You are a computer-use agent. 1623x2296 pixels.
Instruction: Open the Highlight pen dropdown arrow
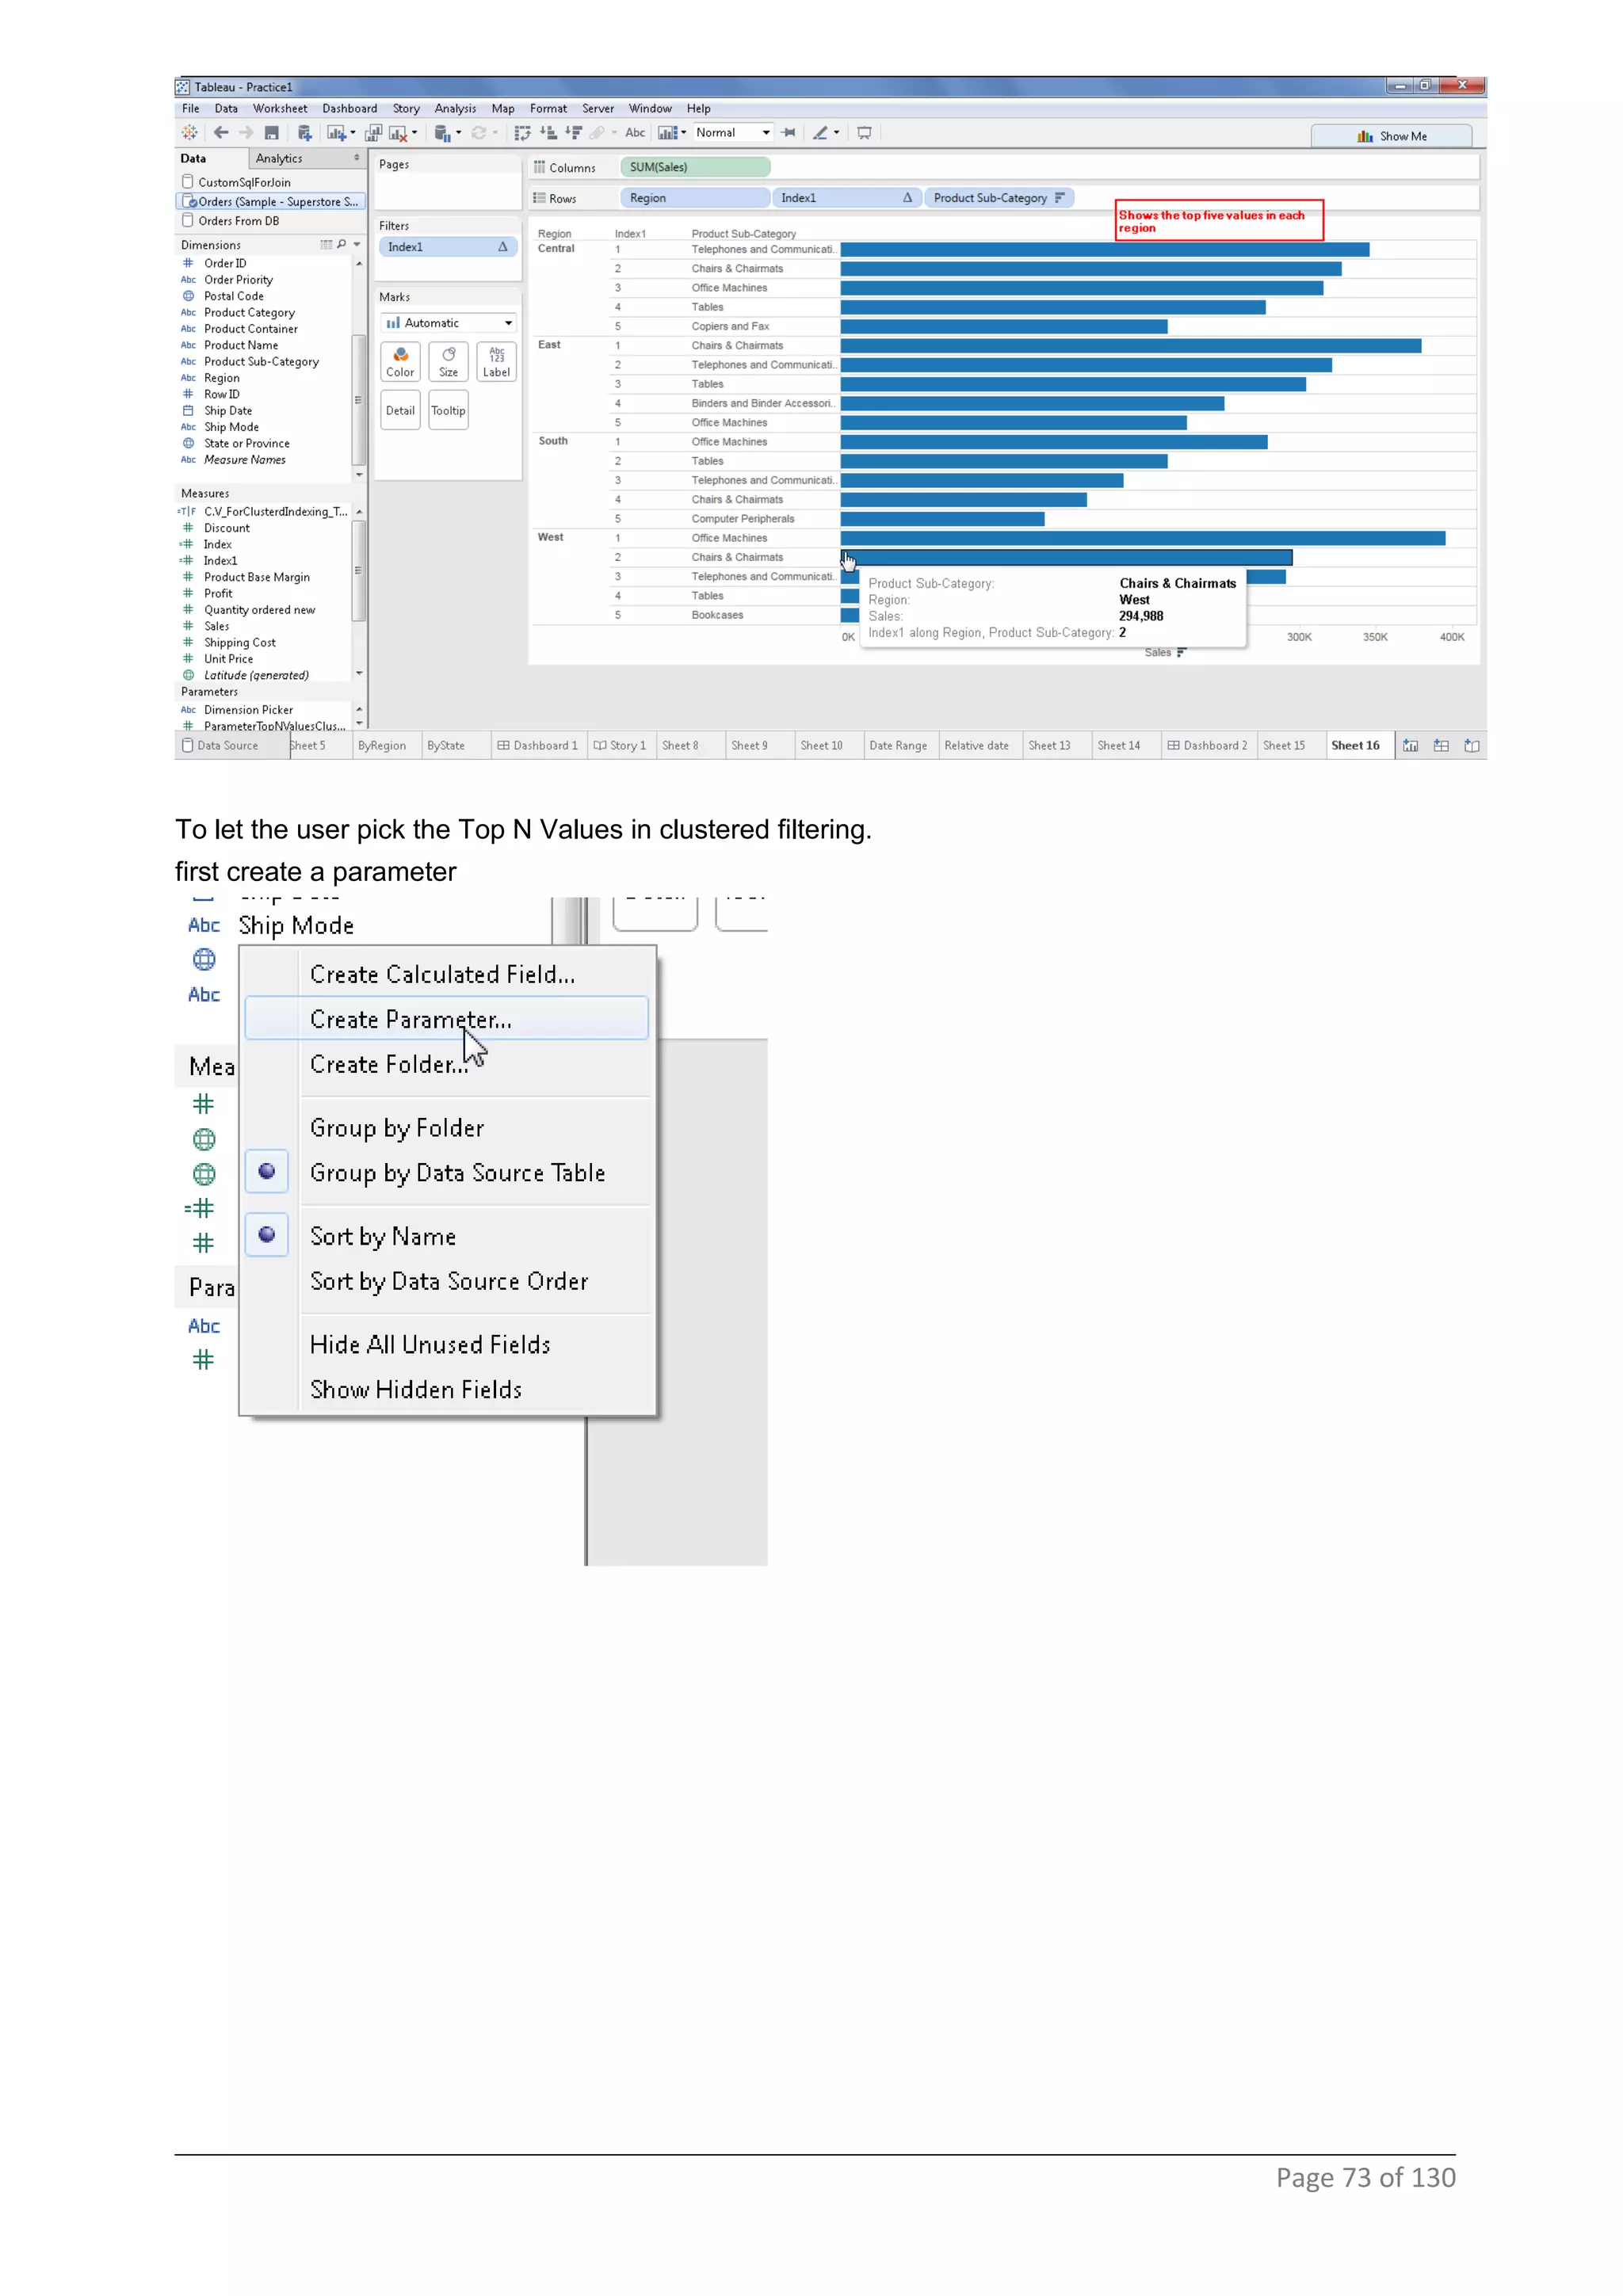tap(836, 132)
